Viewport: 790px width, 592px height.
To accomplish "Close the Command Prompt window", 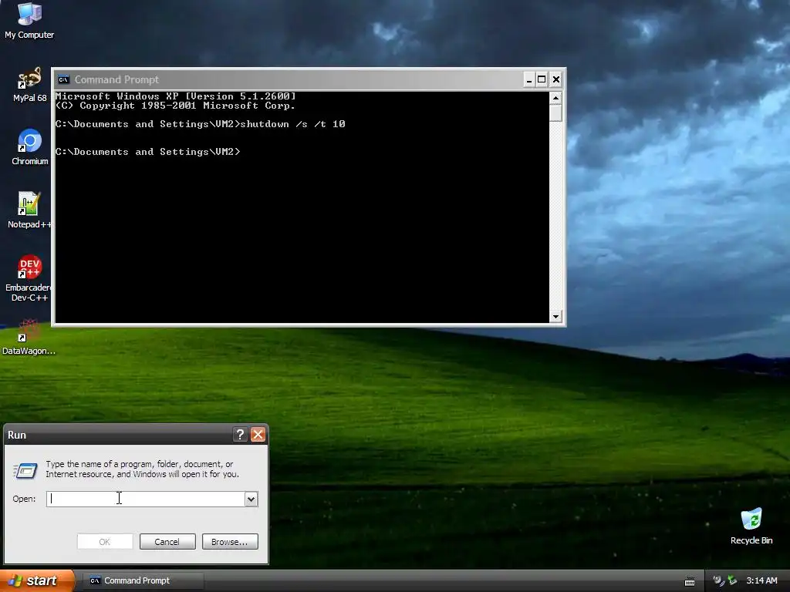I will 556,79.
